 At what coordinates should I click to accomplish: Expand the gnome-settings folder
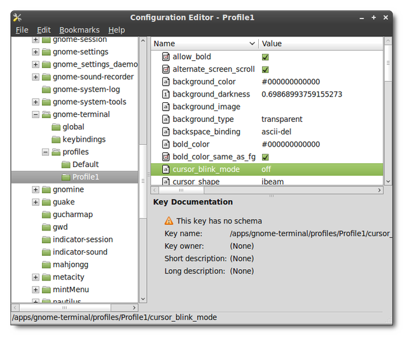[36, 52]
